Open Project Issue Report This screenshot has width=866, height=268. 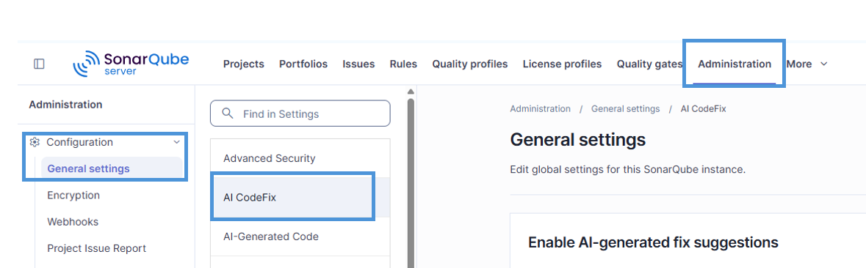97,248
